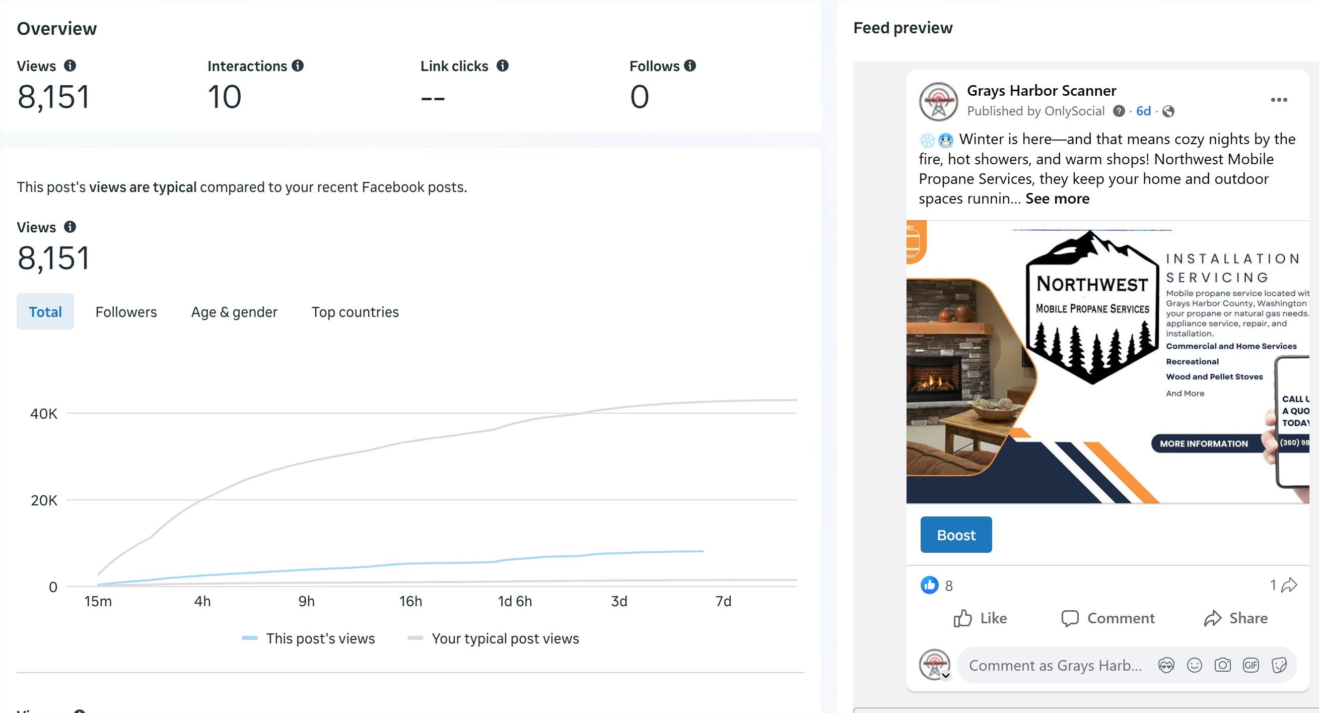
Task: Click info icon next to Follows
Action: (x=689, y=66)
